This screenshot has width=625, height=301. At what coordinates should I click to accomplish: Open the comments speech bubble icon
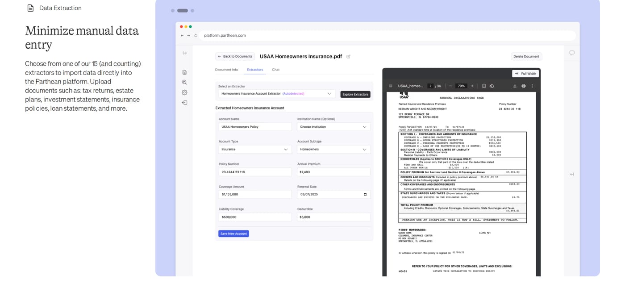click(572, 53)
